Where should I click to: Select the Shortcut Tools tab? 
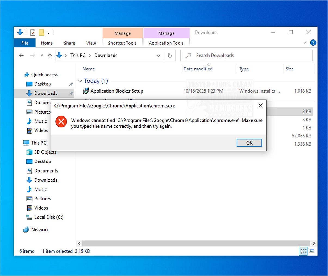(122, 43)
